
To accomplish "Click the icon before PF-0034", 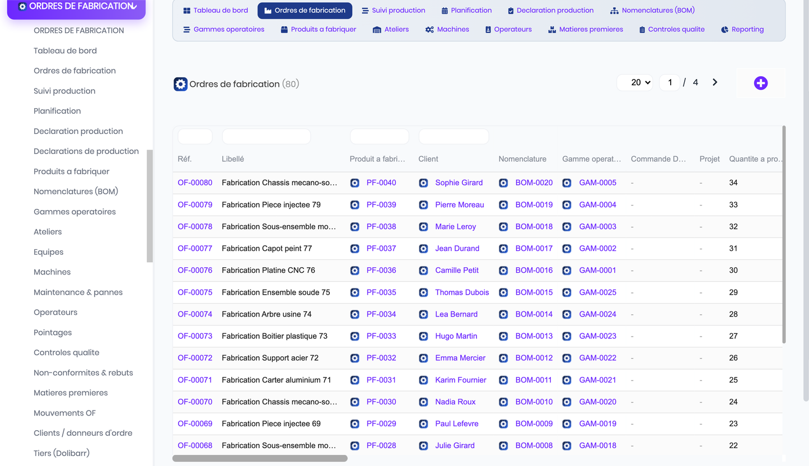I will pos(355,315).
